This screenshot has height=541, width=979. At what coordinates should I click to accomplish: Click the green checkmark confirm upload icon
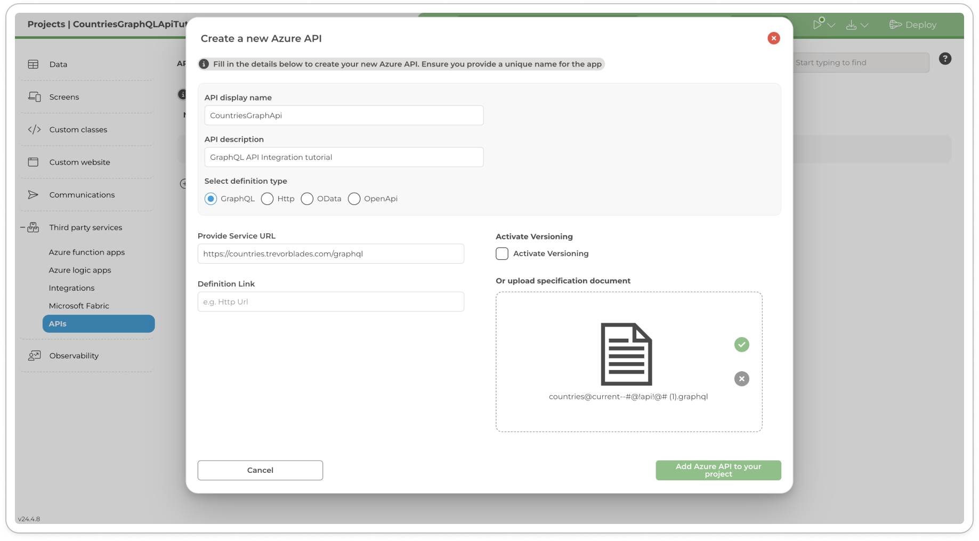point(741,345)
